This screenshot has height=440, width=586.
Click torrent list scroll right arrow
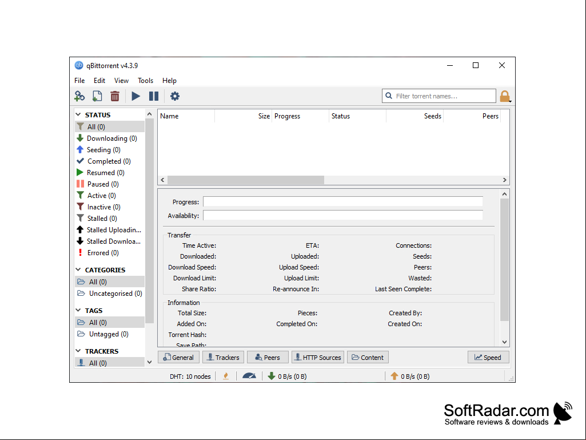(504, 180)
